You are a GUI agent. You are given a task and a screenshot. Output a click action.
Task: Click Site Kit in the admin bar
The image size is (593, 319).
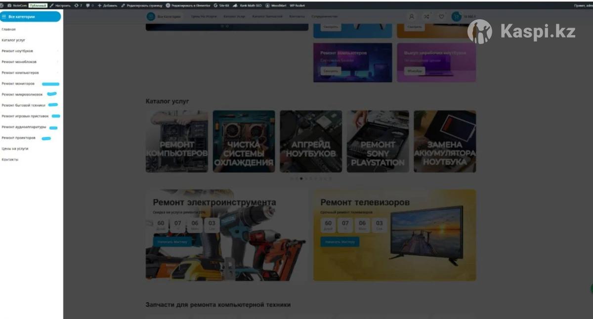point(221,5)
